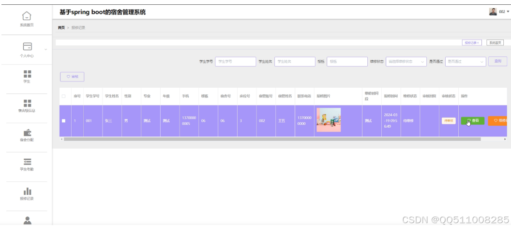Open the 个人中心 card icon
The height and width of the screenshot is (228, 511).
pos(28,46)
